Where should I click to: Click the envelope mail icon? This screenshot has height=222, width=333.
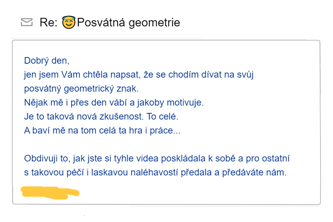tap(27, 22)
